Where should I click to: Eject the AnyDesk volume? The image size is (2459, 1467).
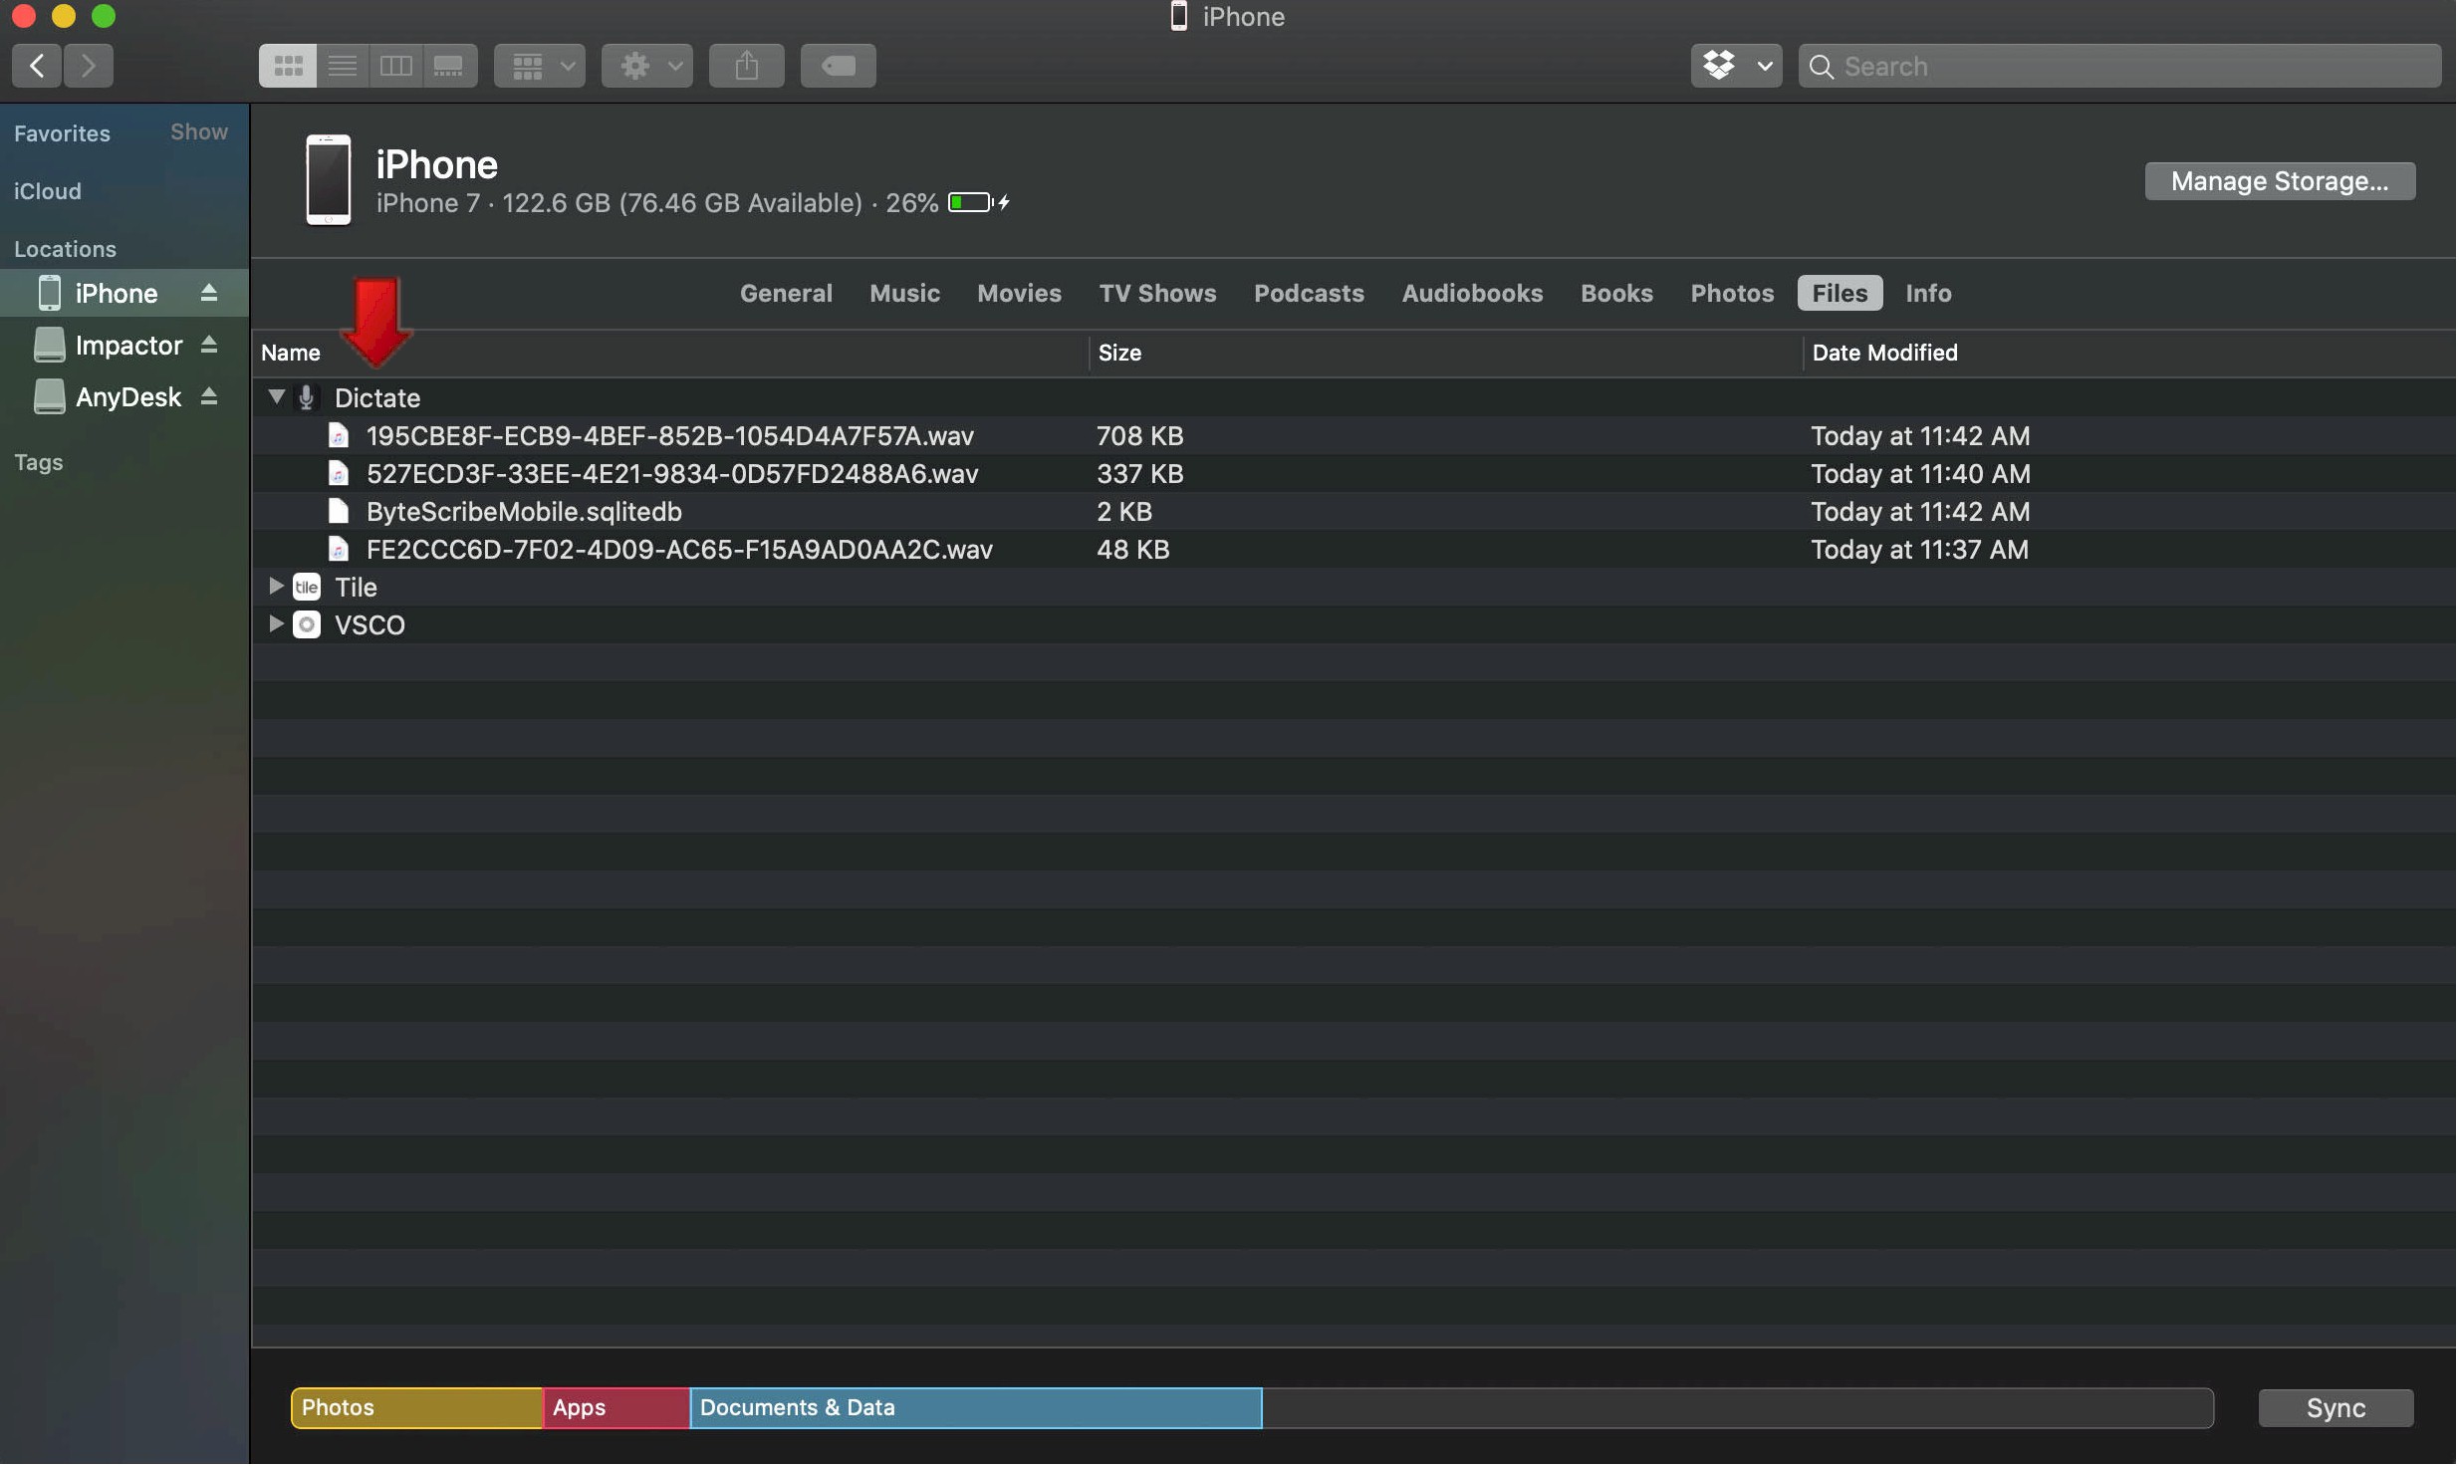pyautogui.click(x=209, y=396)
